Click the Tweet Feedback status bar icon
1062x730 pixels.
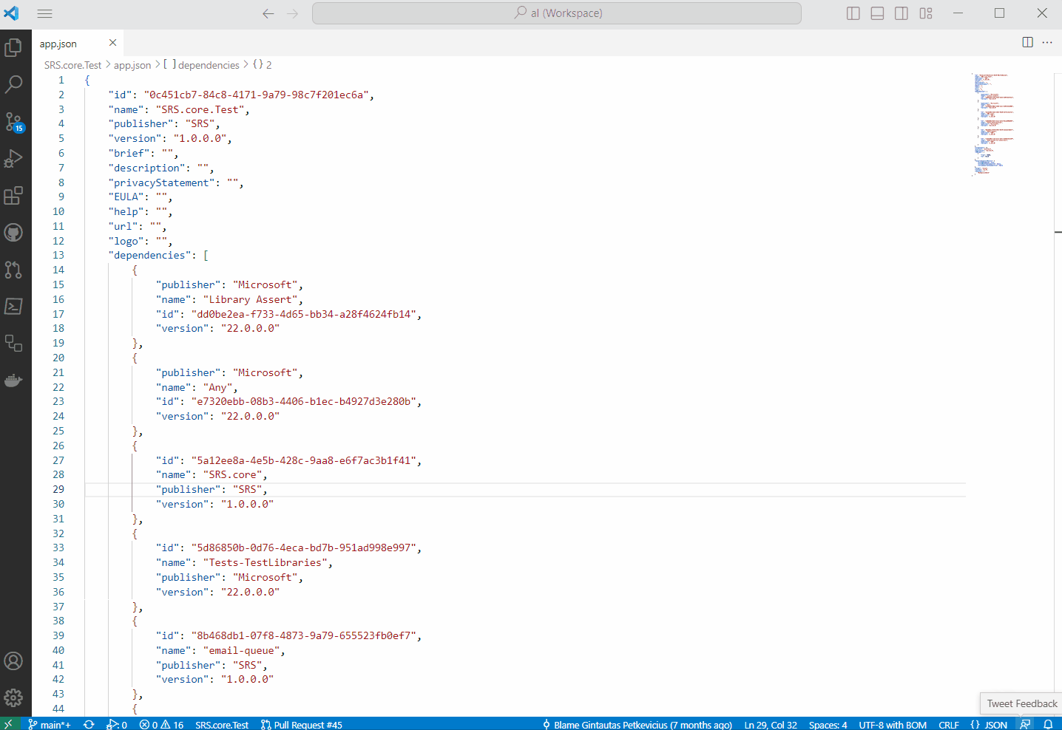tap(1025, 724)
